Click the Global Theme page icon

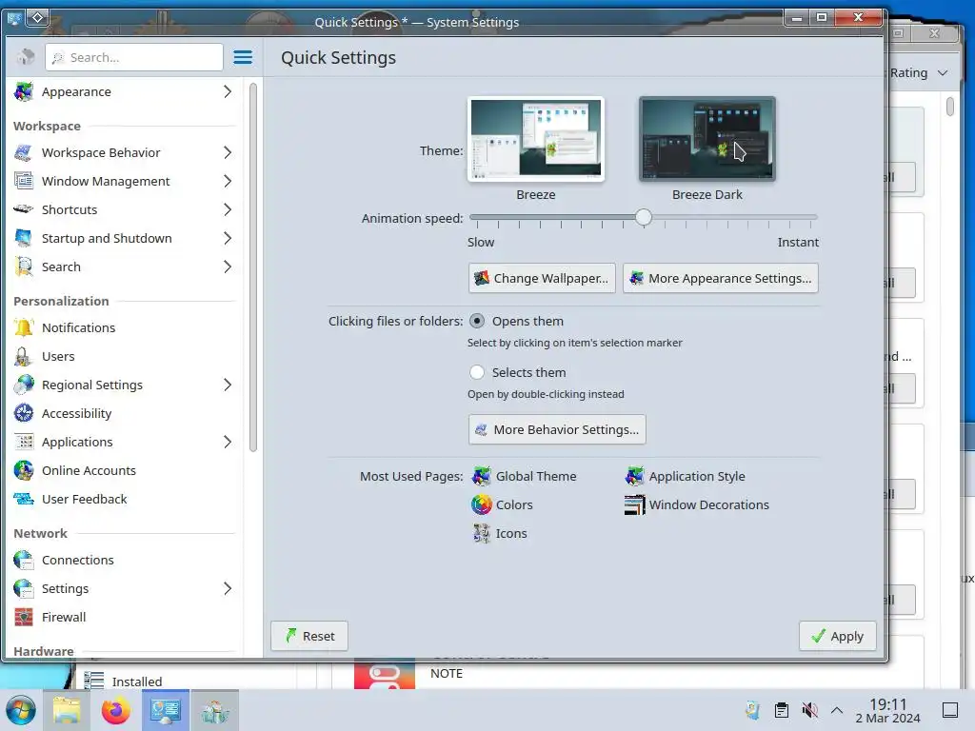click(481, 476)
